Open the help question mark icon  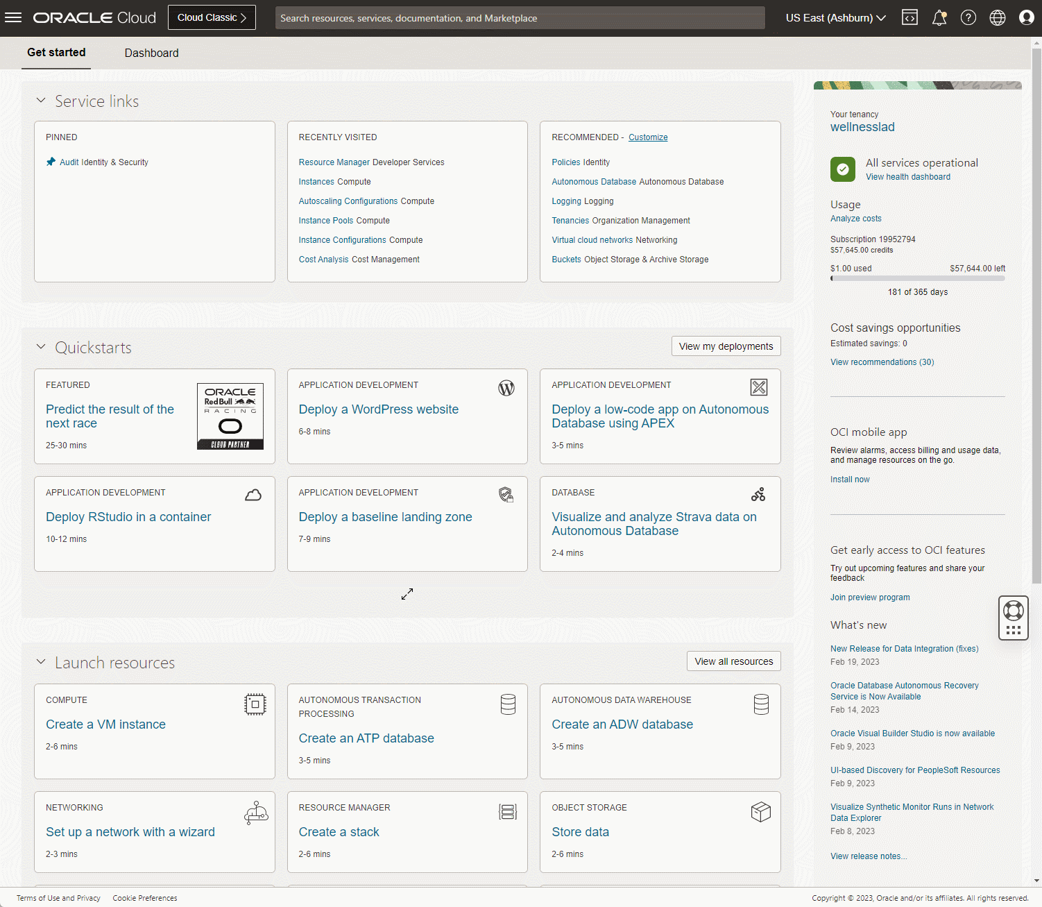968,18
